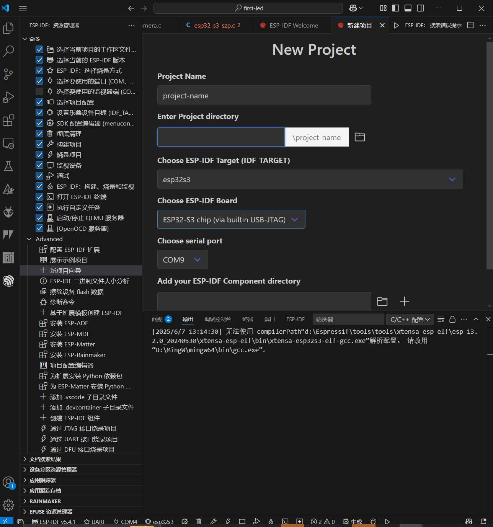Toggle '彻底清理' checkbox

tap(39, 134)
